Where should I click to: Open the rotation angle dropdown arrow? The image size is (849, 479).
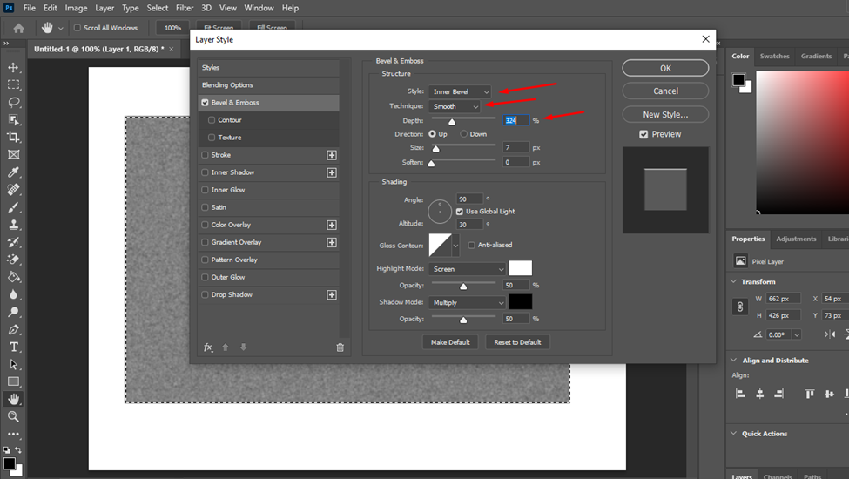click(797, 335)
